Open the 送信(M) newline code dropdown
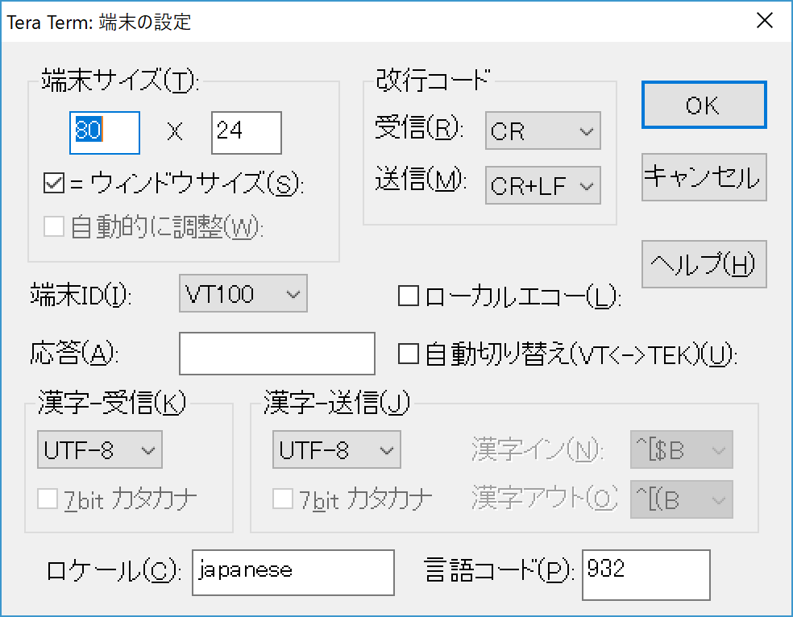793x617 pixels. [x=542, y=186]
